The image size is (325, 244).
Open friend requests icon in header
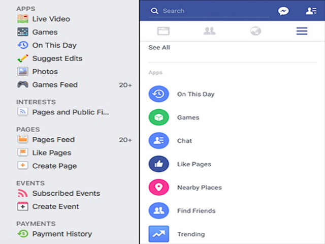tap(311, 11)
